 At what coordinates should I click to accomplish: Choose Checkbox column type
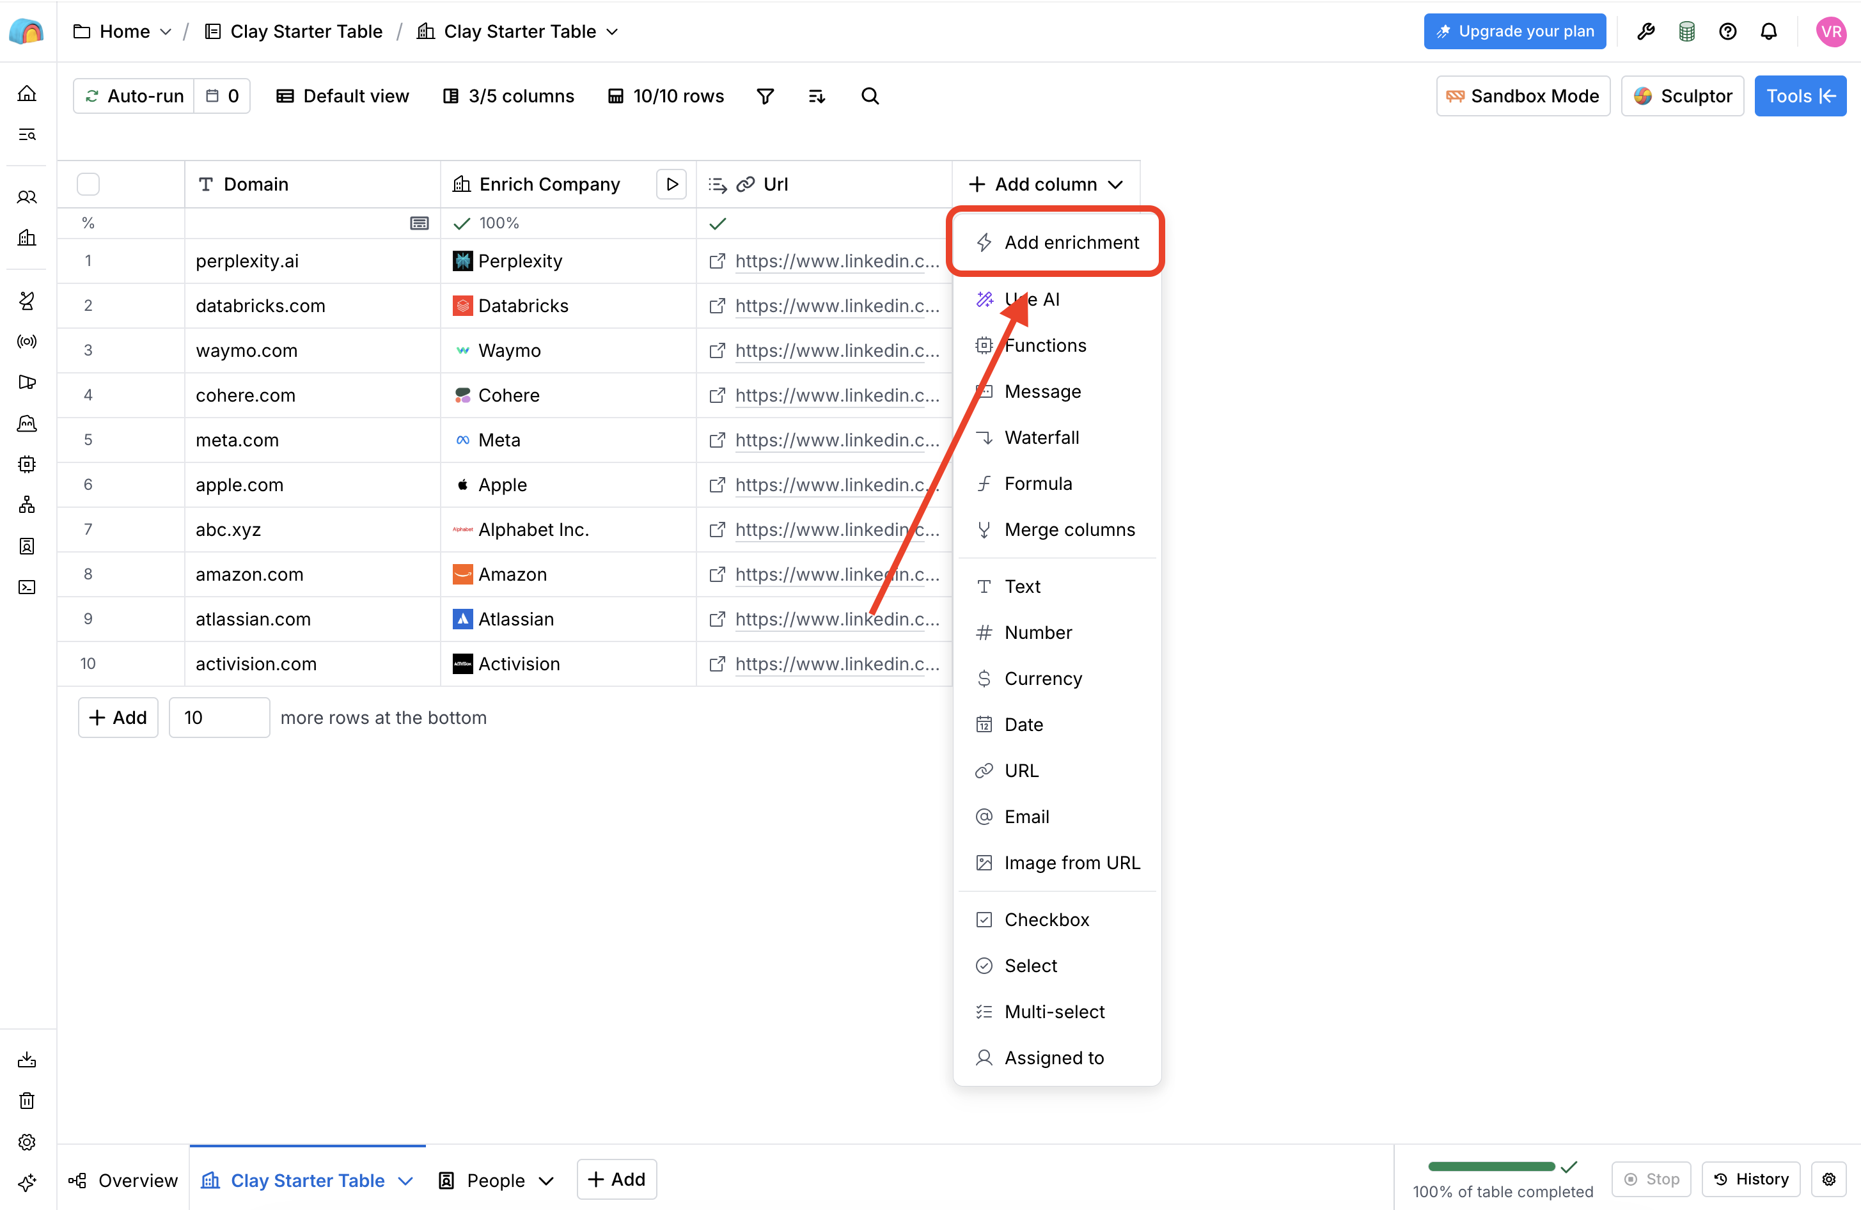click(1056, 920)
